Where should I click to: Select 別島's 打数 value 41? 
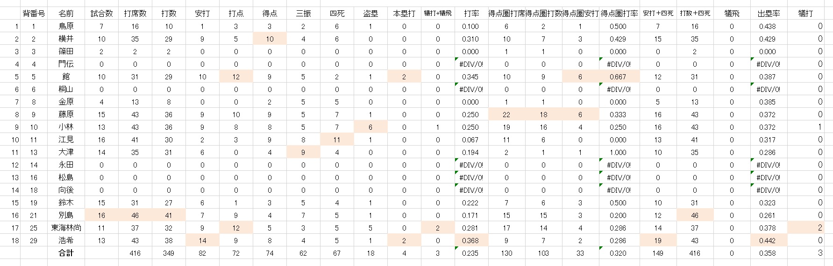169,215
